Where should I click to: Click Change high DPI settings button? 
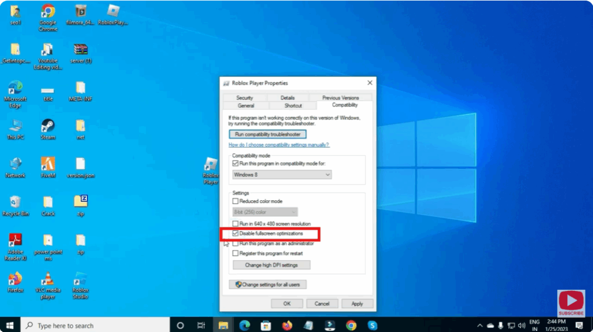(272, 265)
